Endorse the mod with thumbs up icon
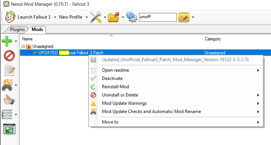Image resolution: width=271 pixels, height=145 pixels. [9, 100]
